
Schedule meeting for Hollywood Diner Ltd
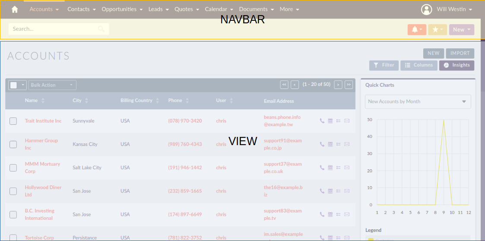coord(330,191)
